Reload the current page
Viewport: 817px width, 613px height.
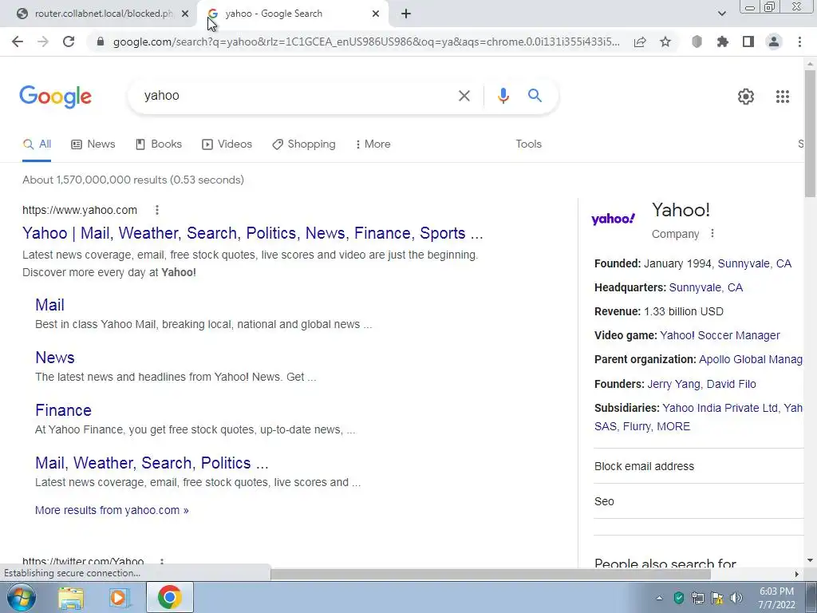tap(69, 42)
